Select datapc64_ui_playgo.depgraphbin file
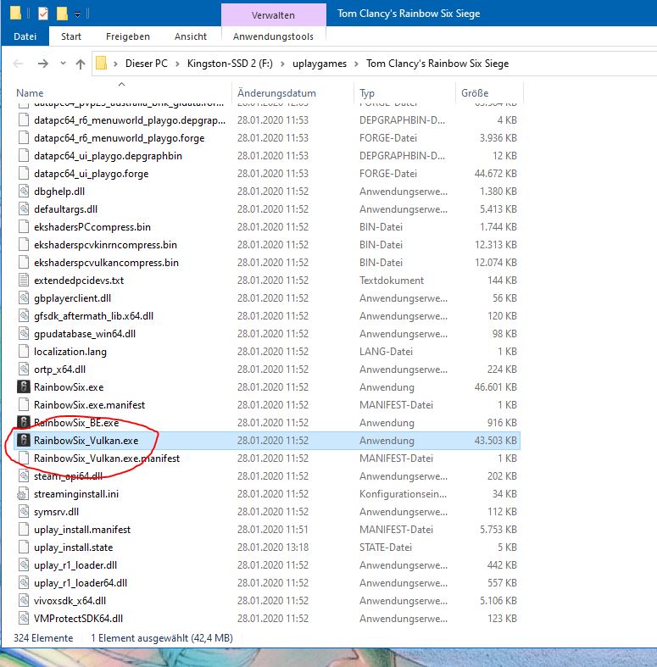The height and width of the screenshot is (667, 657). (108, 156)
